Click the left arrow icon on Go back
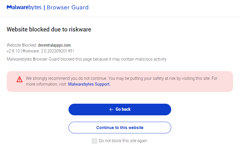This screenshot has height=150, width=240. pos(111,110)
